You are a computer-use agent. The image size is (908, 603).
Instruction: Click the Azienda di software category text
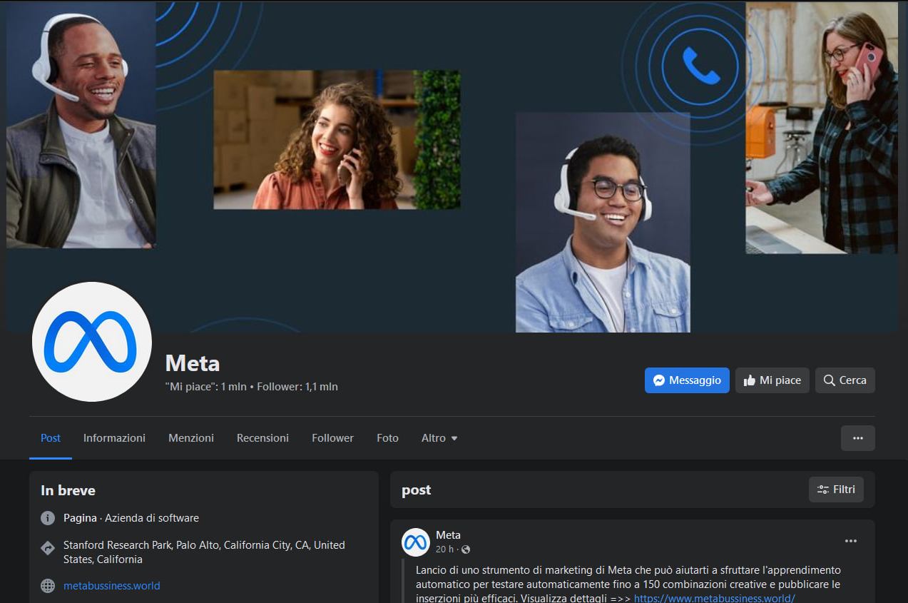pyautogui.click(x=152, y=518)
